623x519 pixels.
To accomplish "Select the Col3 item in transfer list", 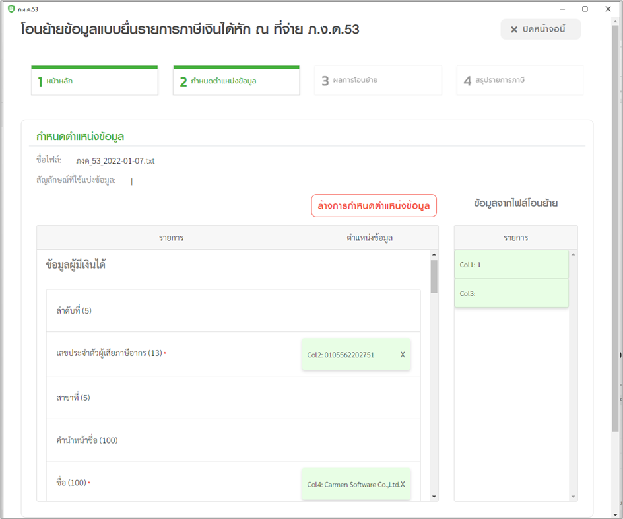I will pos(511,293).
